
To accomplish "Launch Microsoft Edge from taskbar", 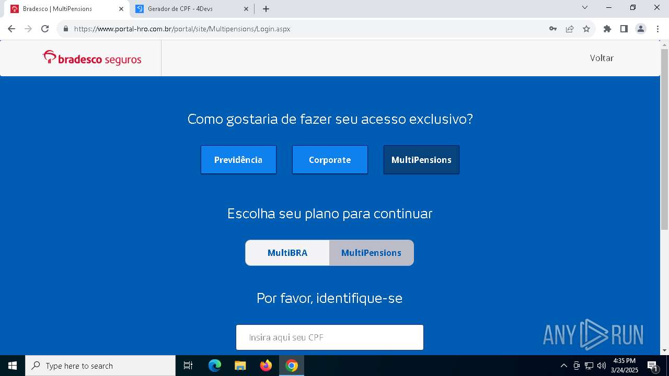I will tap(215, 366).
